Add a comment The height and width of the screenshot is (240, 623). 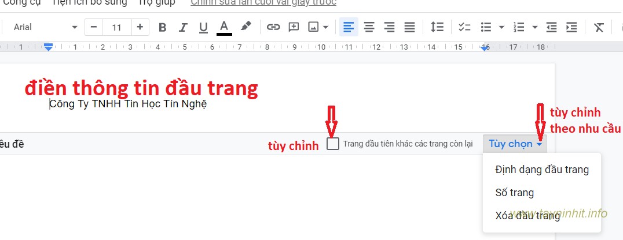click(294, 27)
